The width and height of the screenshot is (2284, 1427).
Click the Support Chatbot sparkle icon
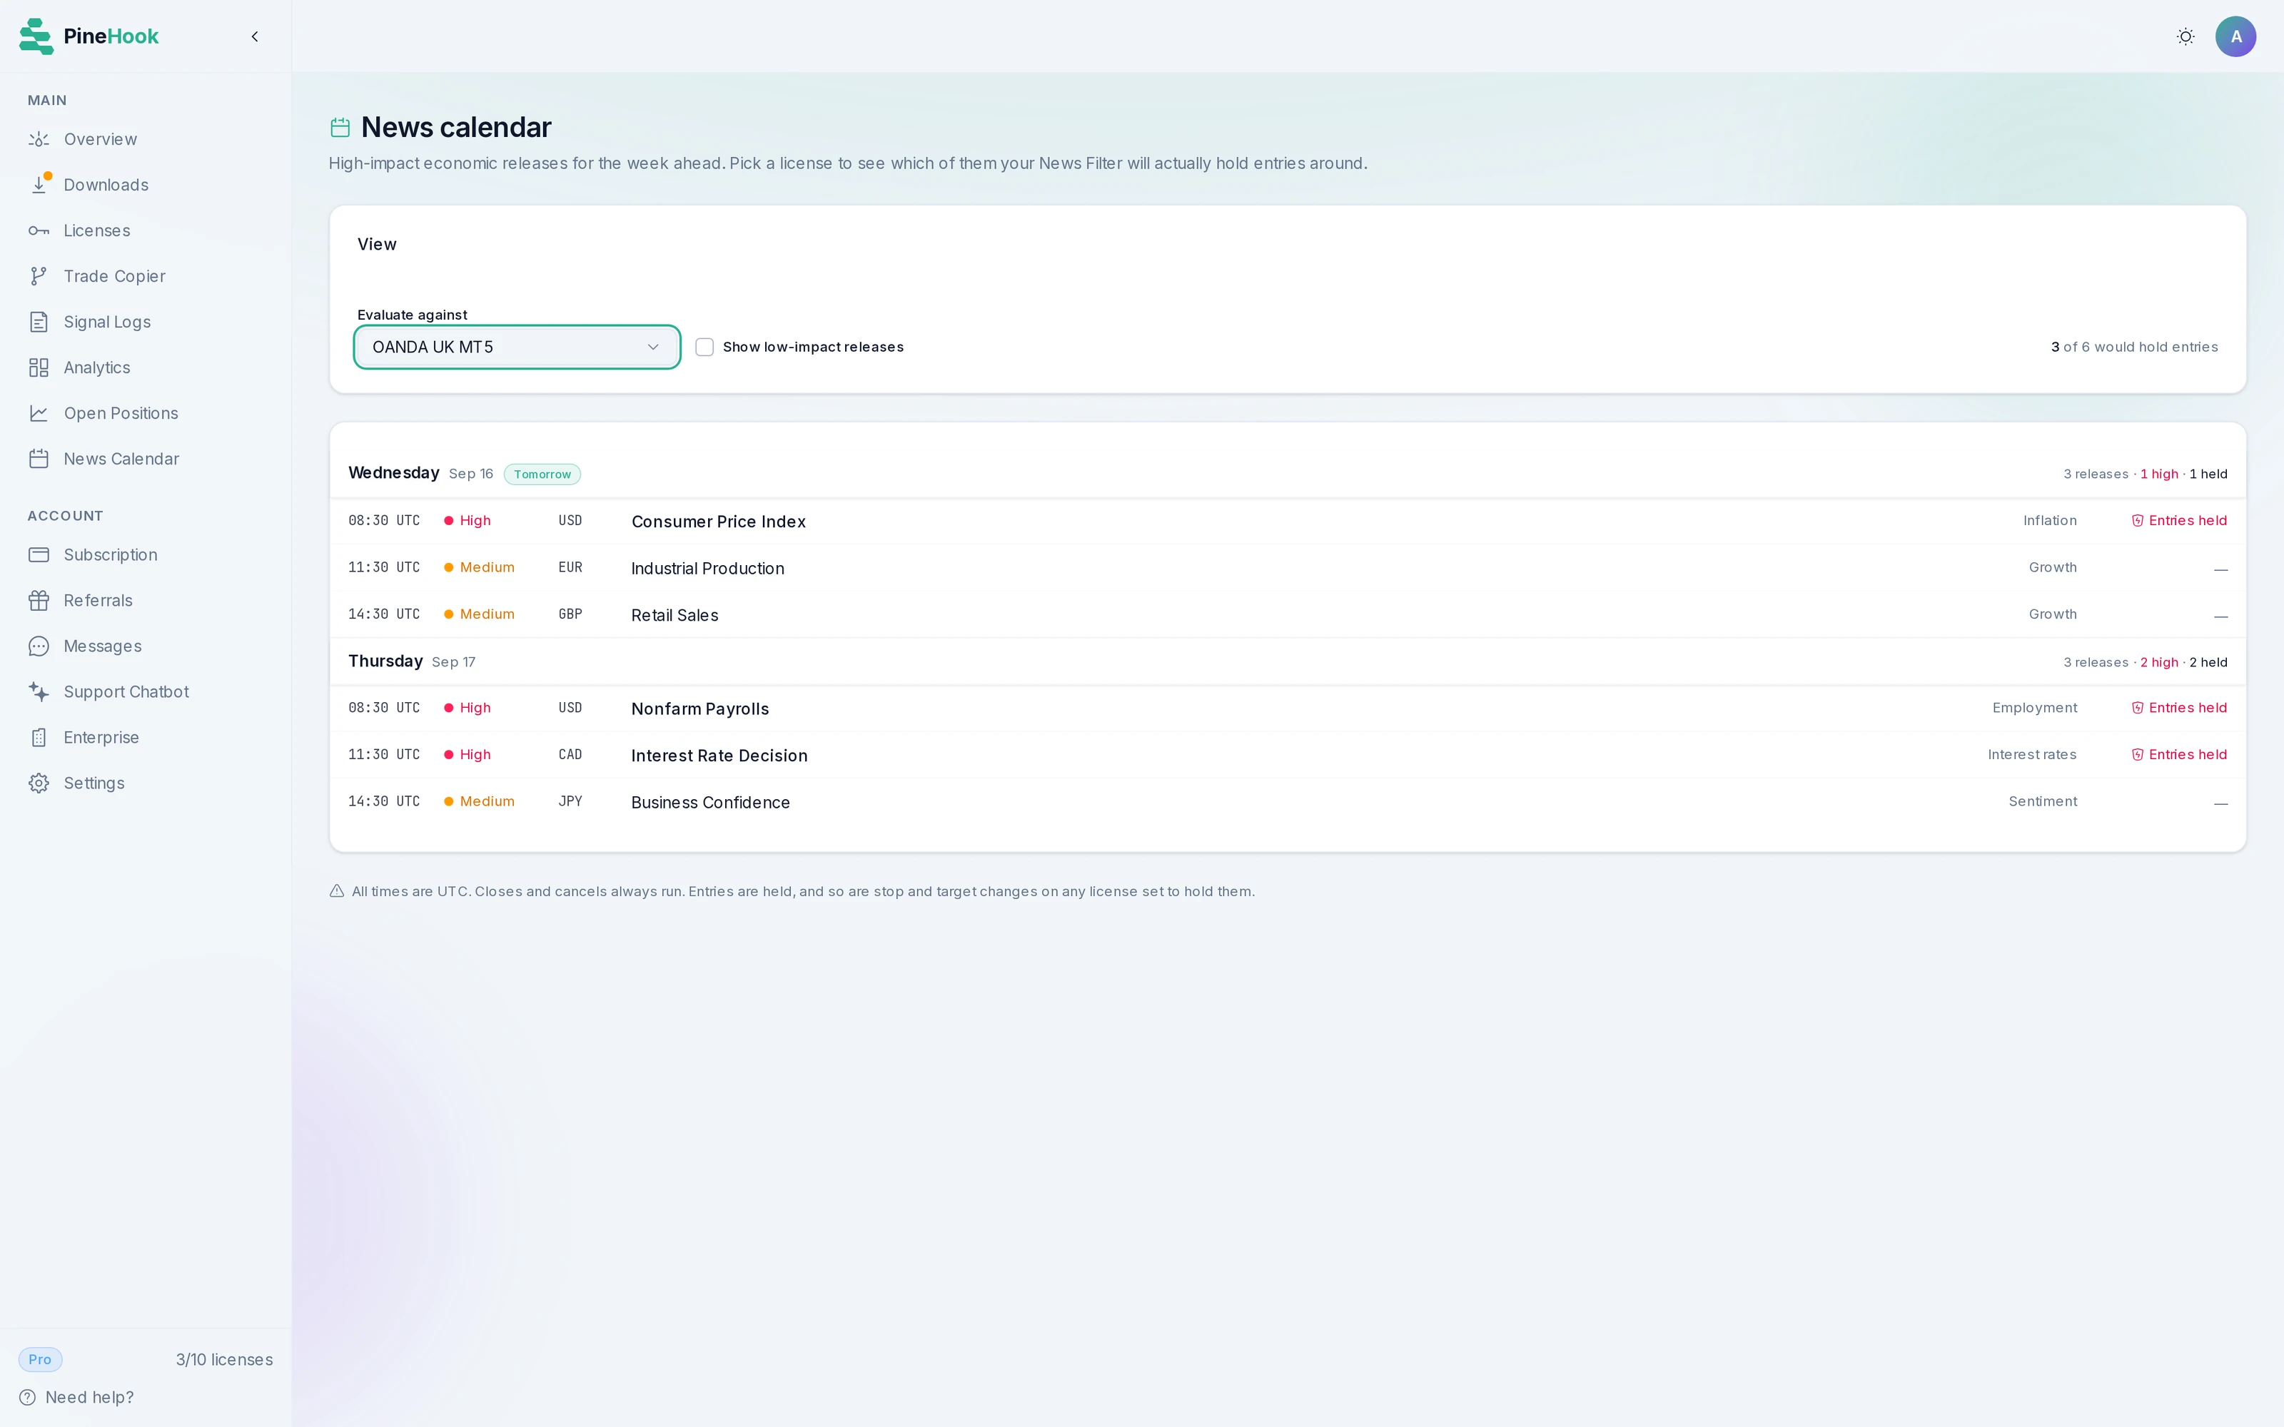39,692
